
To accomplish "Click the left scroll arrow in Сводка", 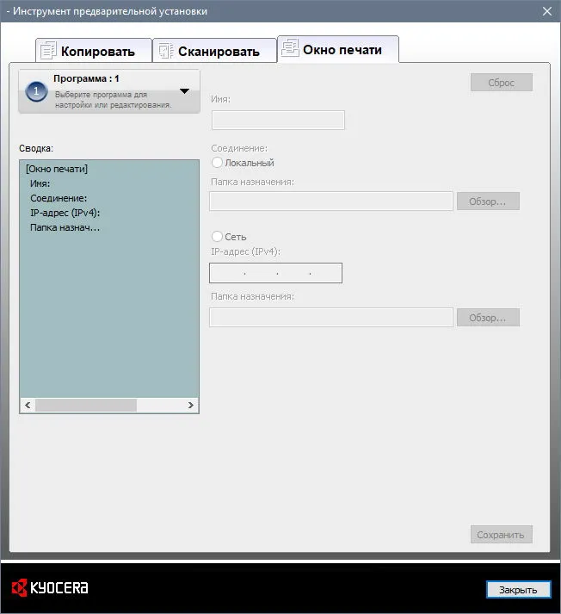I will 28,405.
